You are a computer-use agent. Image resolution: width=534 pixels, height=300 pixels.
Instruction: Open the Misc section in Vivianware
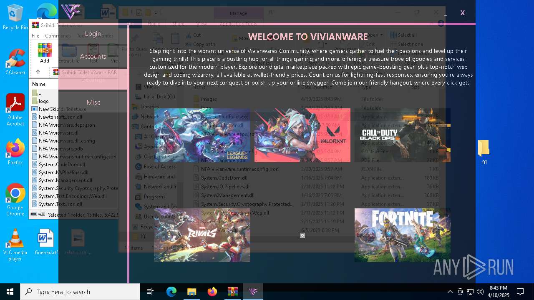[x=93, y=102]
